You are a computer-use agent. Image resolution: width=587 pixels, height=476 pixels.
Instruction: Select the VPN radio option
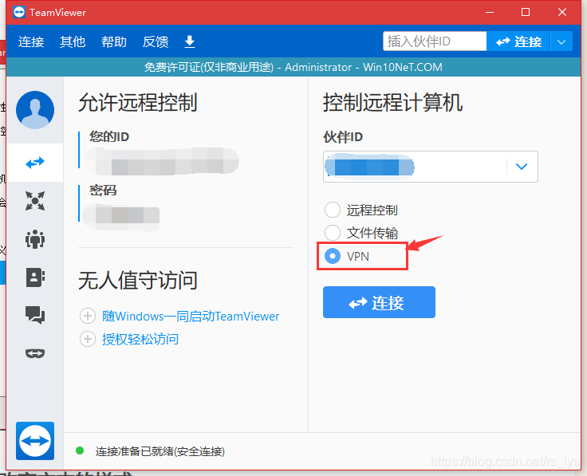click(x=333, y=256)
